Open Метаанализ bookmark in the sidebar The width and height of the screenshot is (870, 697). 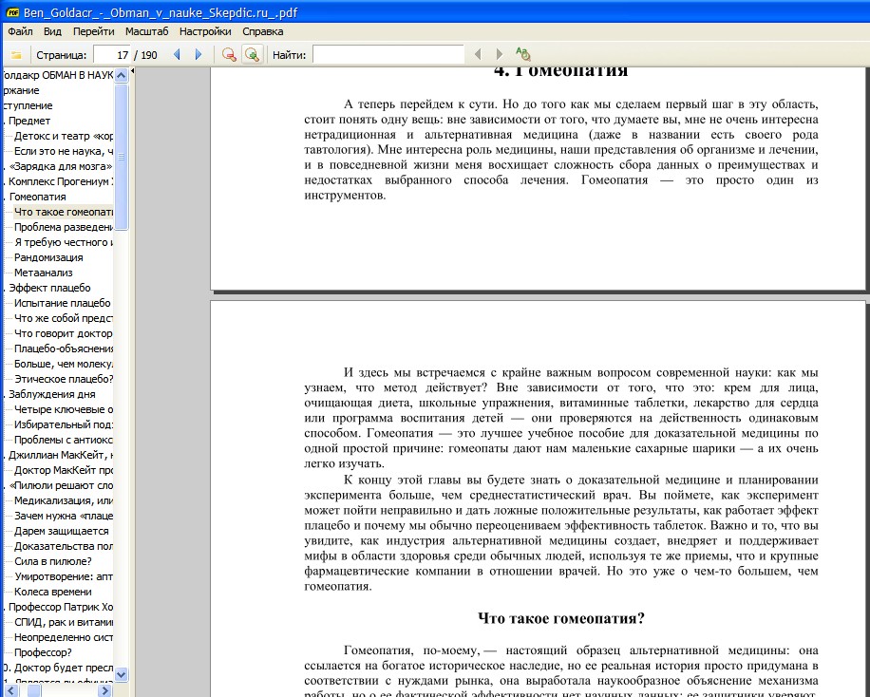click(44, 273)
